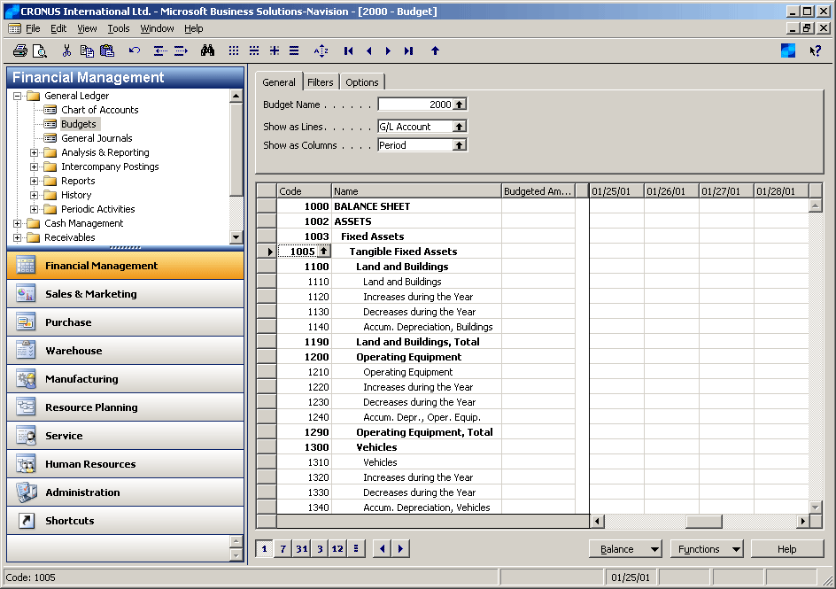Screen dimensions: 836x589
Task: Open Find with the binoculars icon
Action: pyautogui.click(x=207, y=51)
